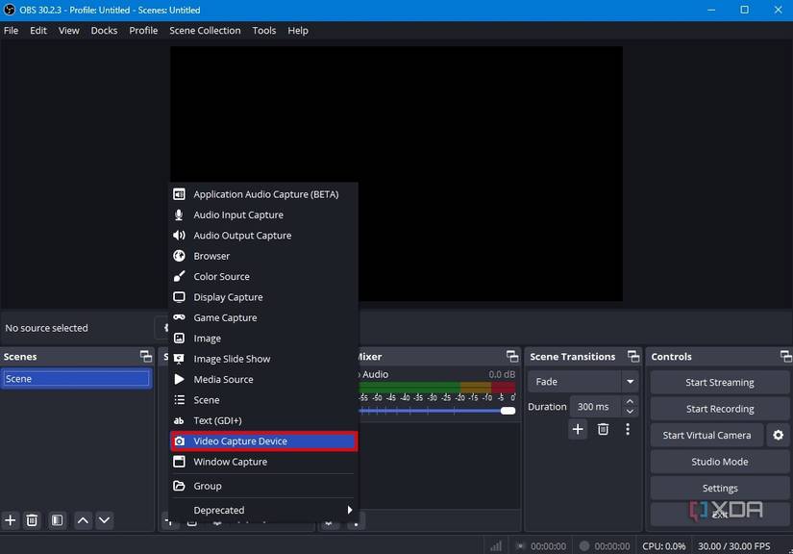The height and width of the screenshot is (554, 793).
Task: Remove selected scene with trash icon
Action: (x=32, y=520)
